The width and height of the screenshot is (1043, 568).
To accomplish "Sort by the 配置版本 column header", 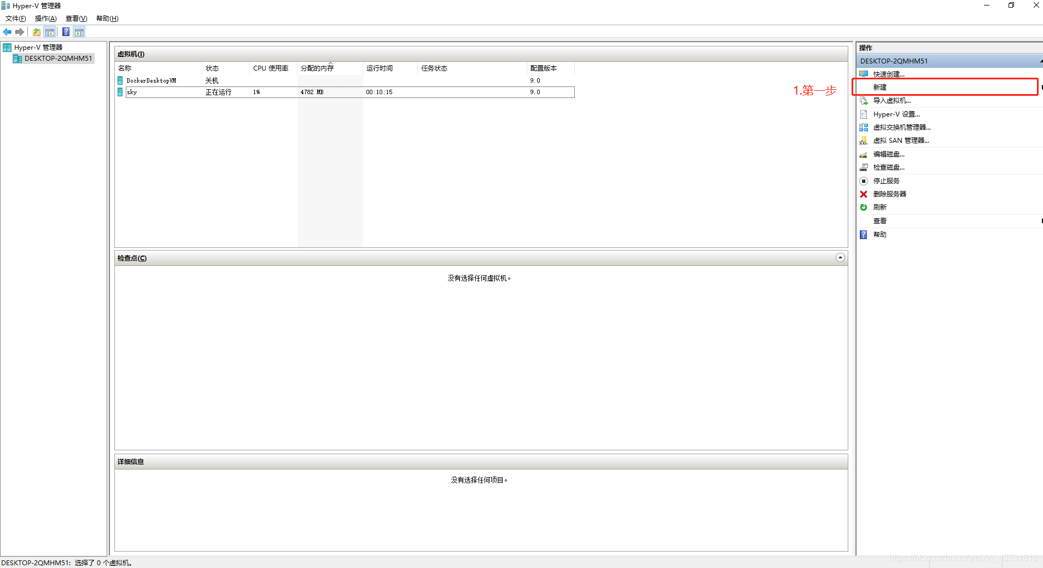I will [551, 68].
